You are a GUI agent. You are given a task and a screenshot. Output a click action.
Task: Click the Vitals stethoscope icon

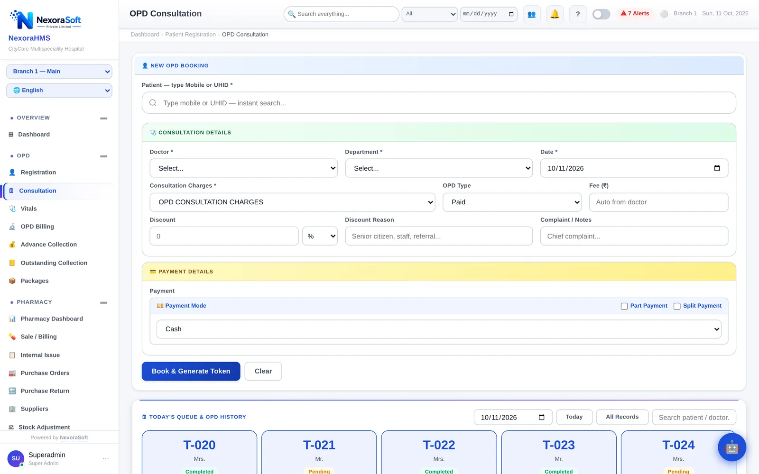tap(12, 209)
